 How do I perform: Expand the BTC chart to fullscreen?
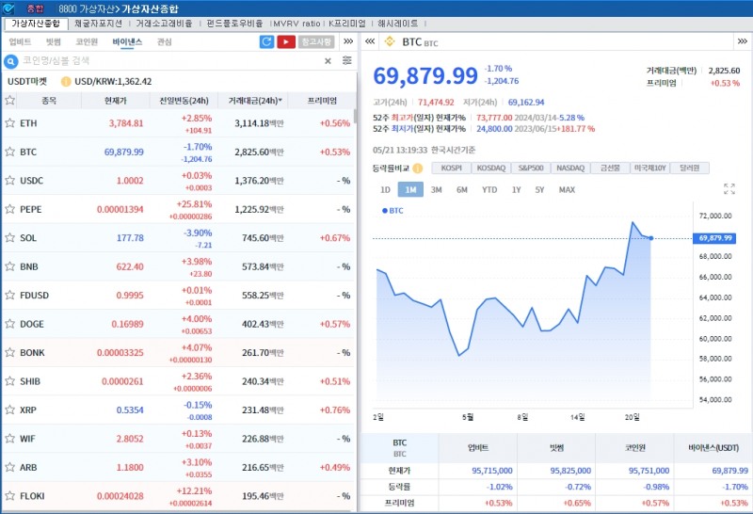pyautogui.click(x=729, y=189)
